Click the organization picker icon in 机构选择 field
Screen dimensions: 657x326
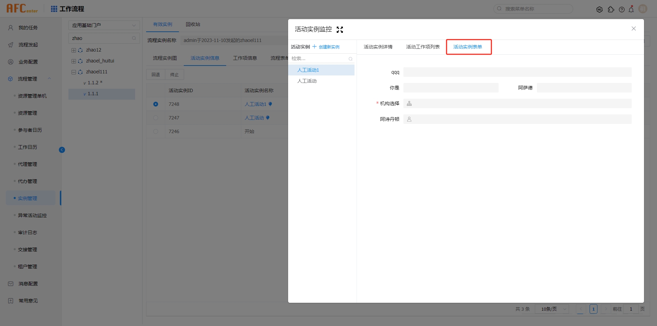[409, 103]
